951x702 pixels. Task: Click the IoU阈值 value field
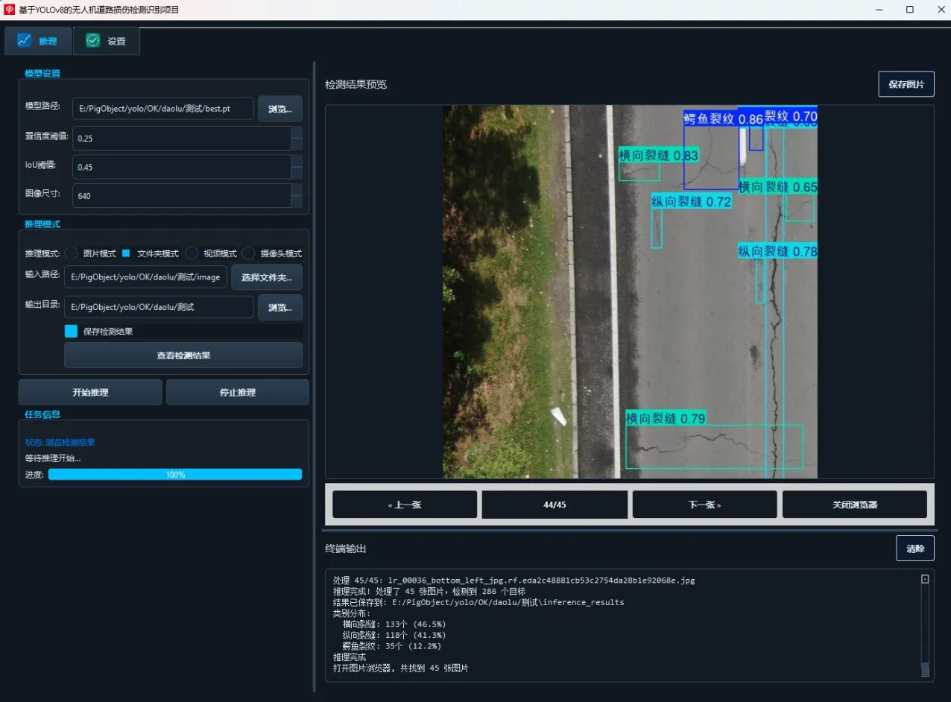point(181,167)
